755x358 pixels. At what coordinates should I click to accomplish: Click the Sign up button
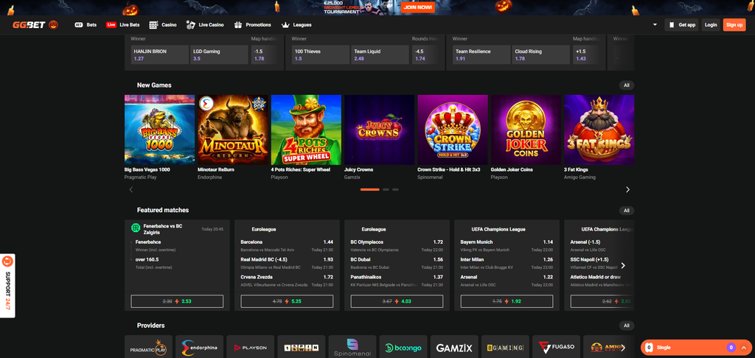point(734,24)
